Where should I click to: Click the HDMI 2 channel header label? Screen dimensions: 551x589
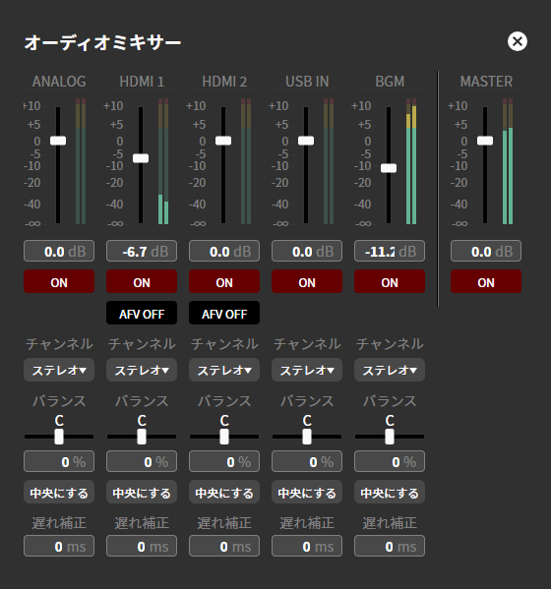click(x=224, y=82)
